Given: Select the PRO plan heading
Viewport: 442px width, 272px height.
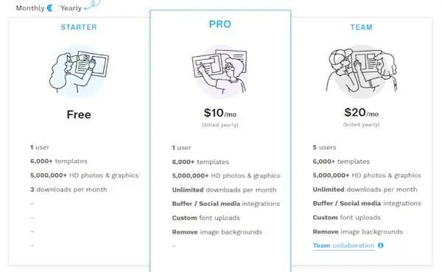Looking at the screenshot, I should pos(220,24).
